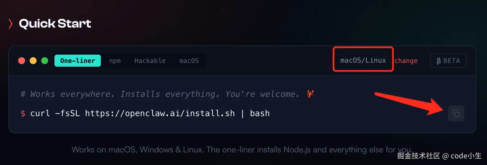Screen dimensions: 487x165
Task: Click the macOS/Linux platform label
Action: click(363, 60)
